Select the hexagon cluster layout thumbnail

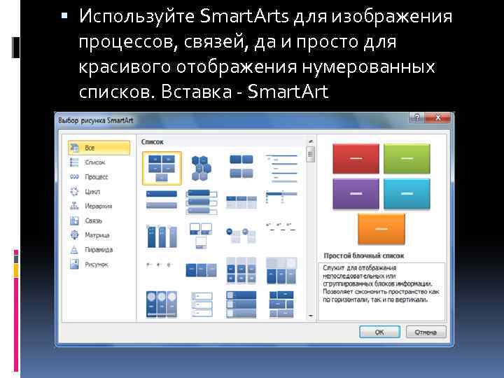[201, 168]
